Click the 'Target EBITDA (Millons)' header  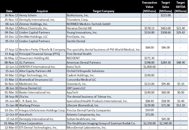pyautogui.click(x=180, y=7)
